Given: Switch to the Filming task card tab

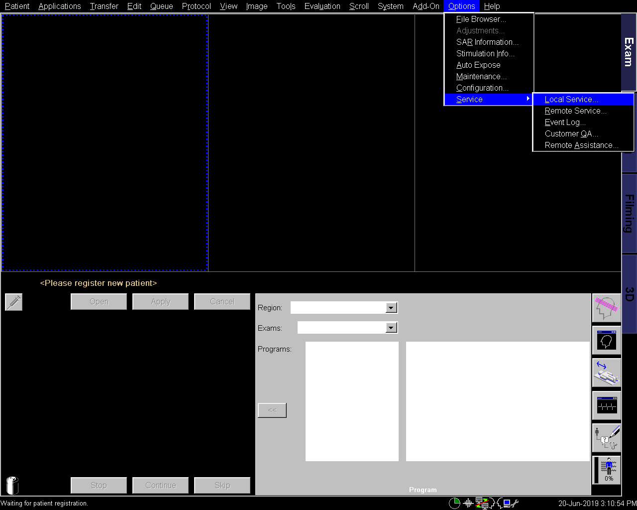Looking at the screenshot, I should [x=629, y=213].
